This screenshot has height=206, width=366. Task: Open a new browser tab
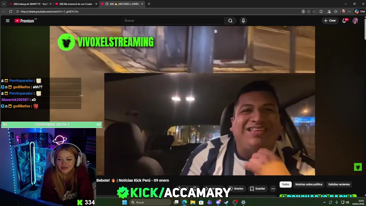[149, 4]
